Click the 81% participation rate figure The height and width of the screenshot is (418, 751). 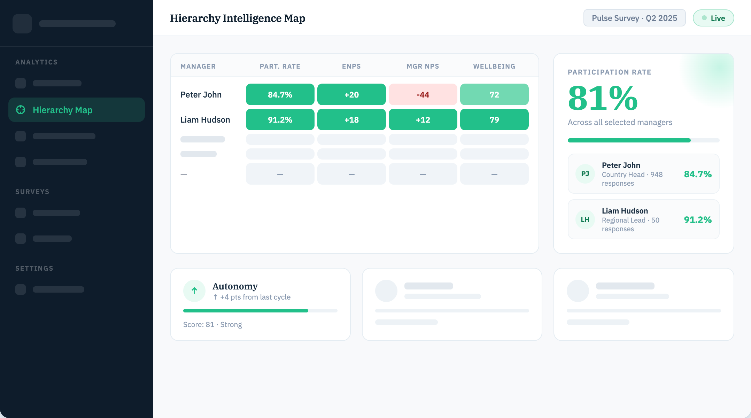[602, 99]
